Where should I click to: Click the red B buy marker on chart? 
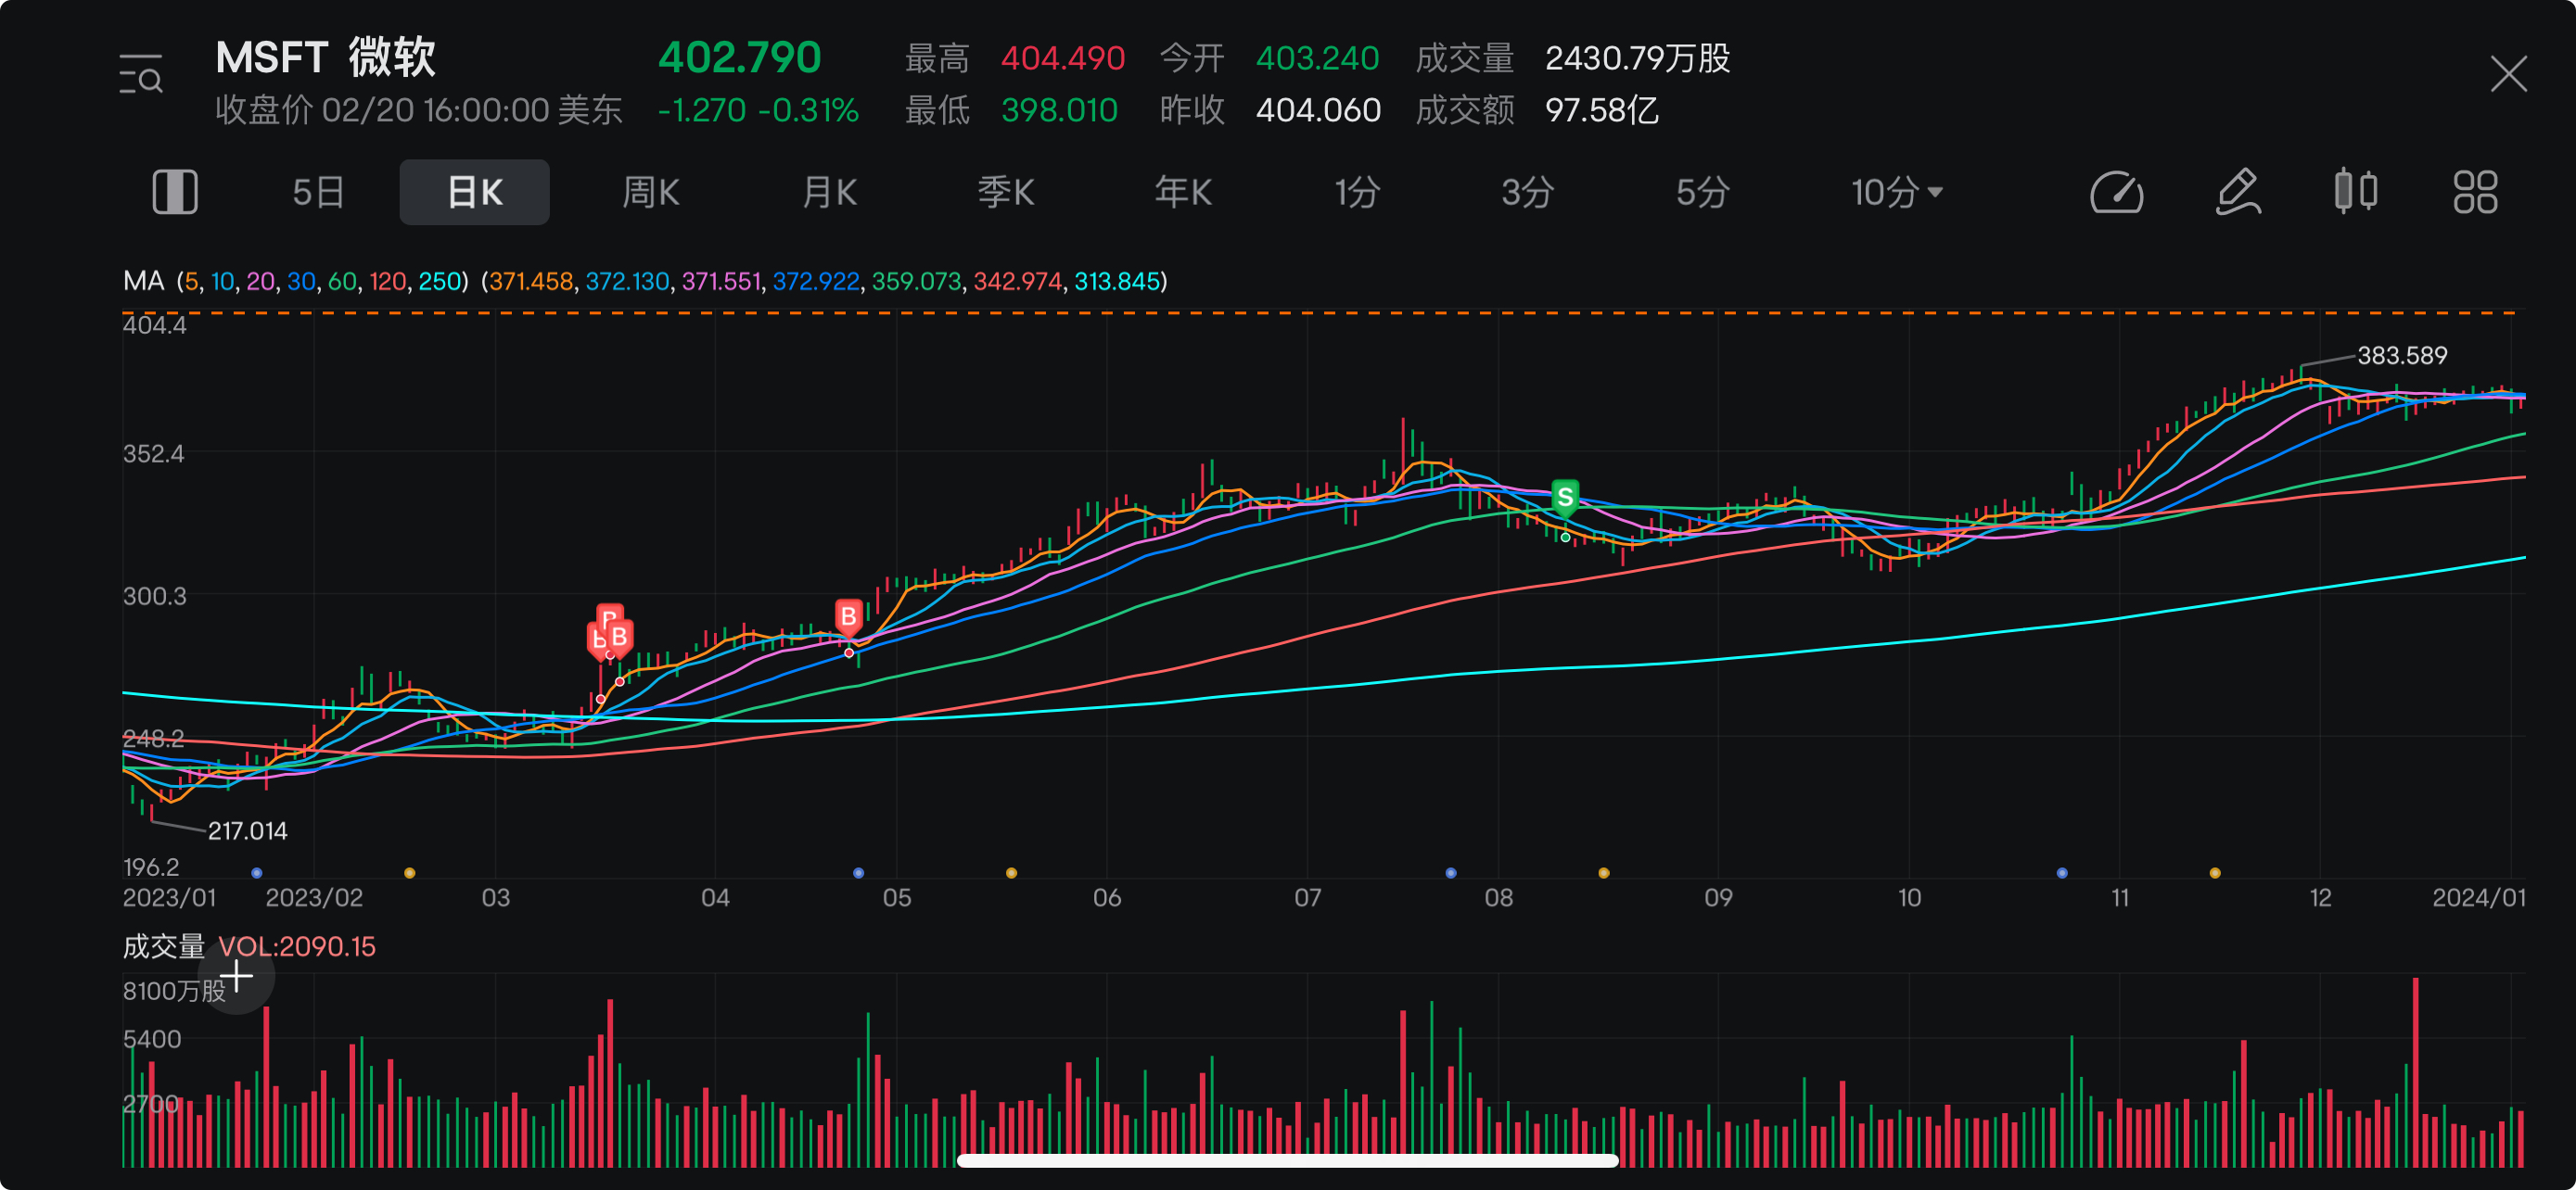point(848,615)
